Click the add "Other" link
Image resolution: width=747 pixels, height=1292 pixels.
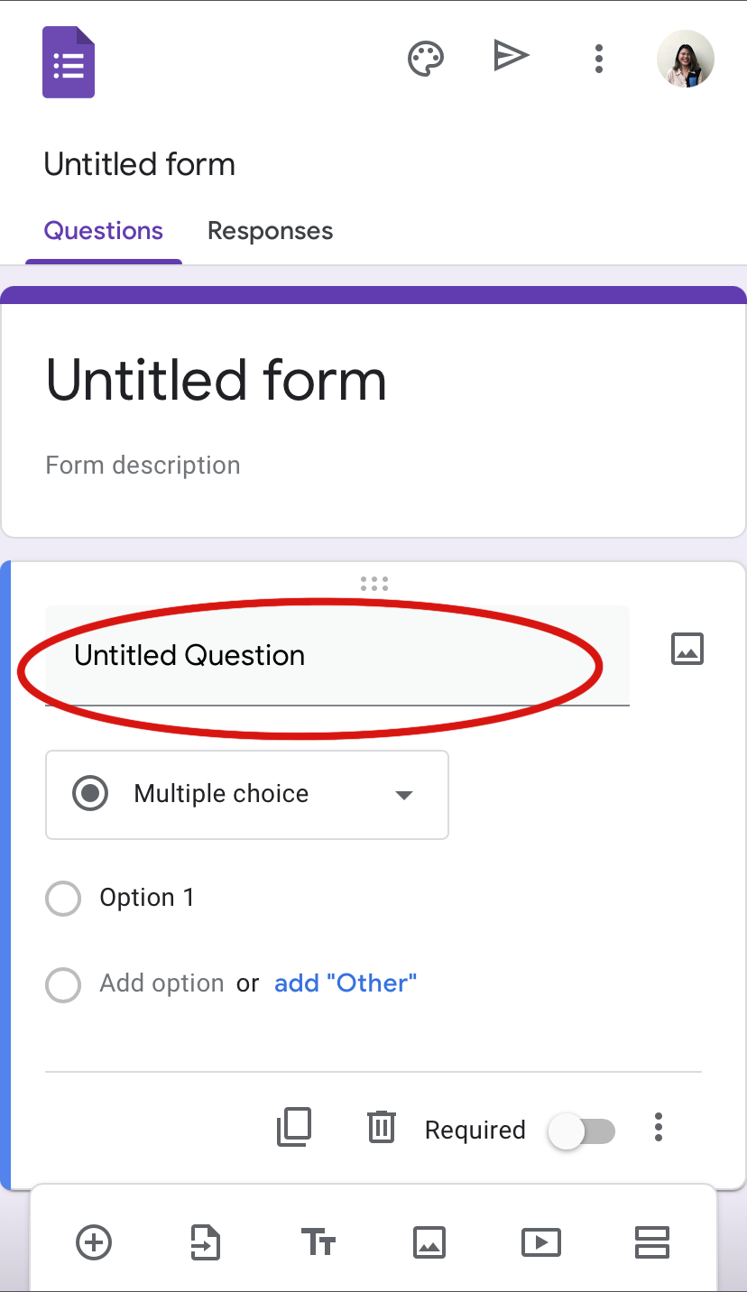[346, 983]
